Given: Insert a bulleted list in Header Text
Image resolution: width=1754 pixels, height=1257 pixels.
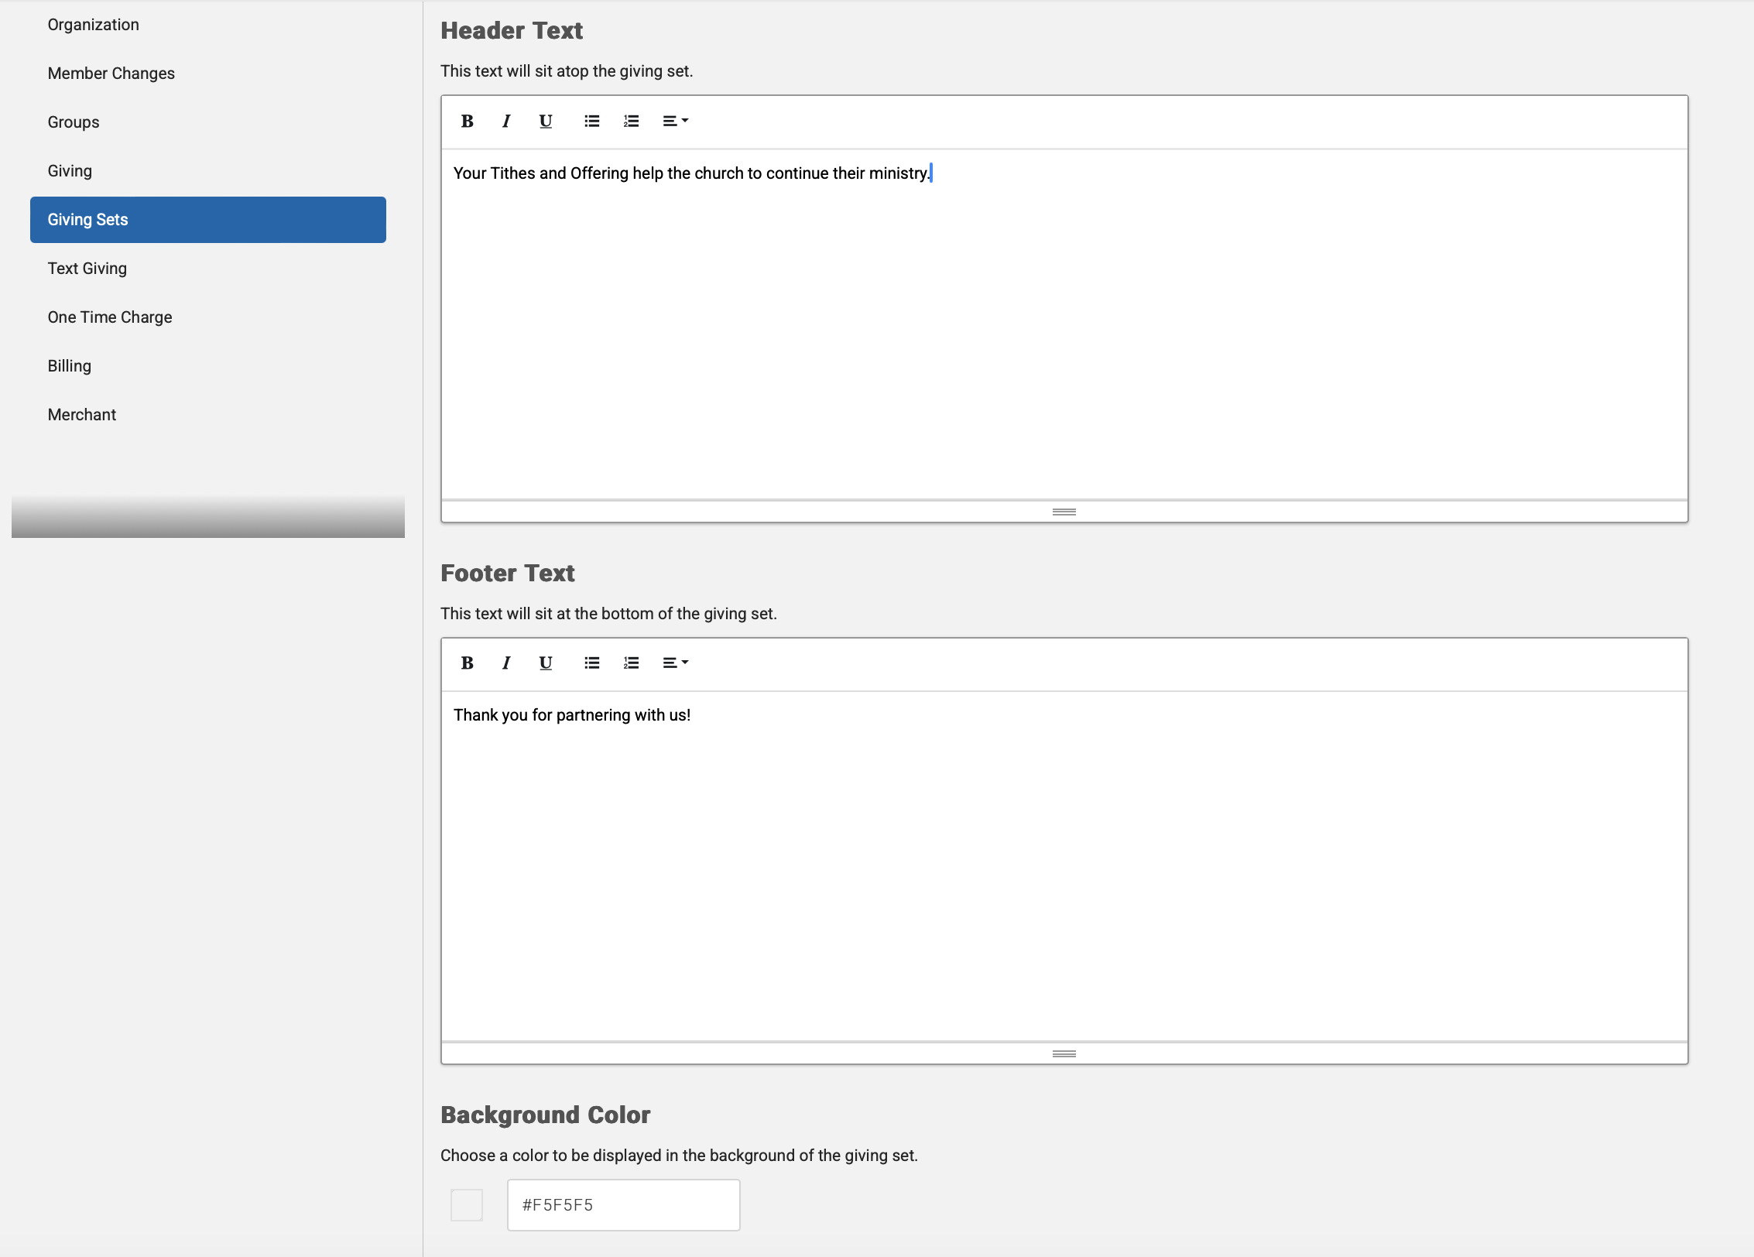Looking at the screenshot, I should [x=591, y=122].
